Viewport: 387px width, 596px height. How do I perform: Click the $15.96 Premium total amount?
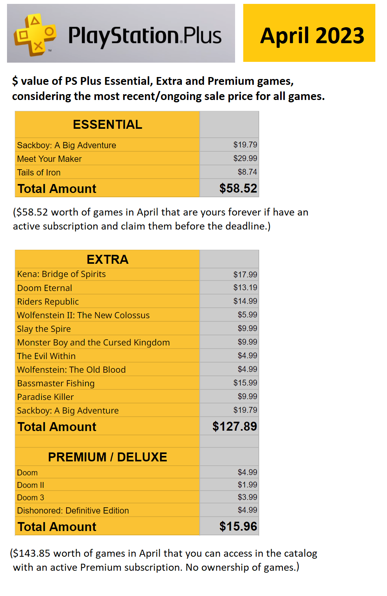(x=238, y=526)
